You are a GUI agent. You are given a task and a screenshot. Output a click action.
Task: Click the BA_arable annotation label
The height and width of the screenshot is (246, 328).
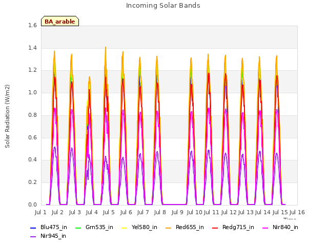click(x=60, y=21)
